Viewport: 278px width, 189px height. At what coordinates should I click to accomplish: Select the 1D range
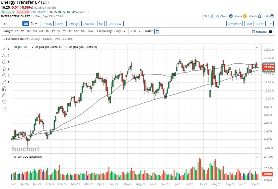tap(17, 31)
